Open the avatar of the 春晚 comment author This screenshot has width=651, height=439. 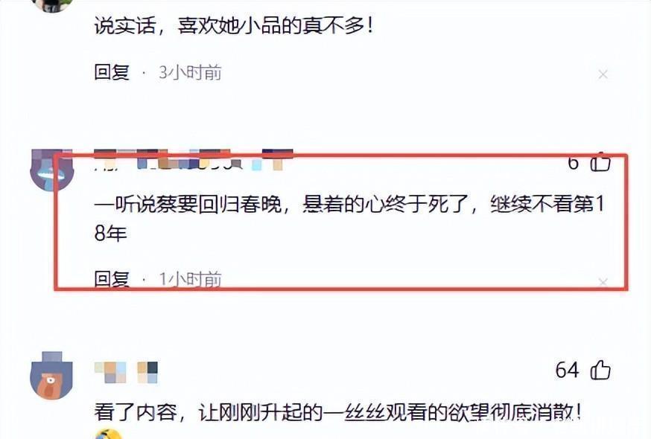52,170
